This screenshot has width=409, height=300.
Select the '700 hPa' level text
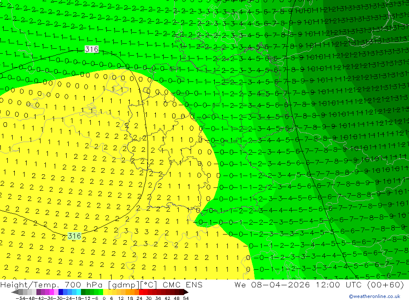[x=84, y=284]
